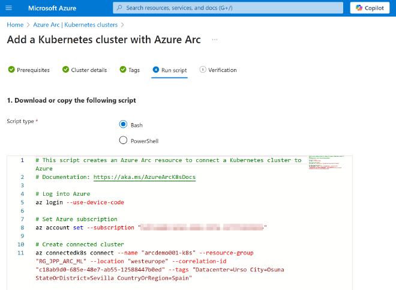Click the Script type label
Screen dimensions: 396x290
pos(20,121)
